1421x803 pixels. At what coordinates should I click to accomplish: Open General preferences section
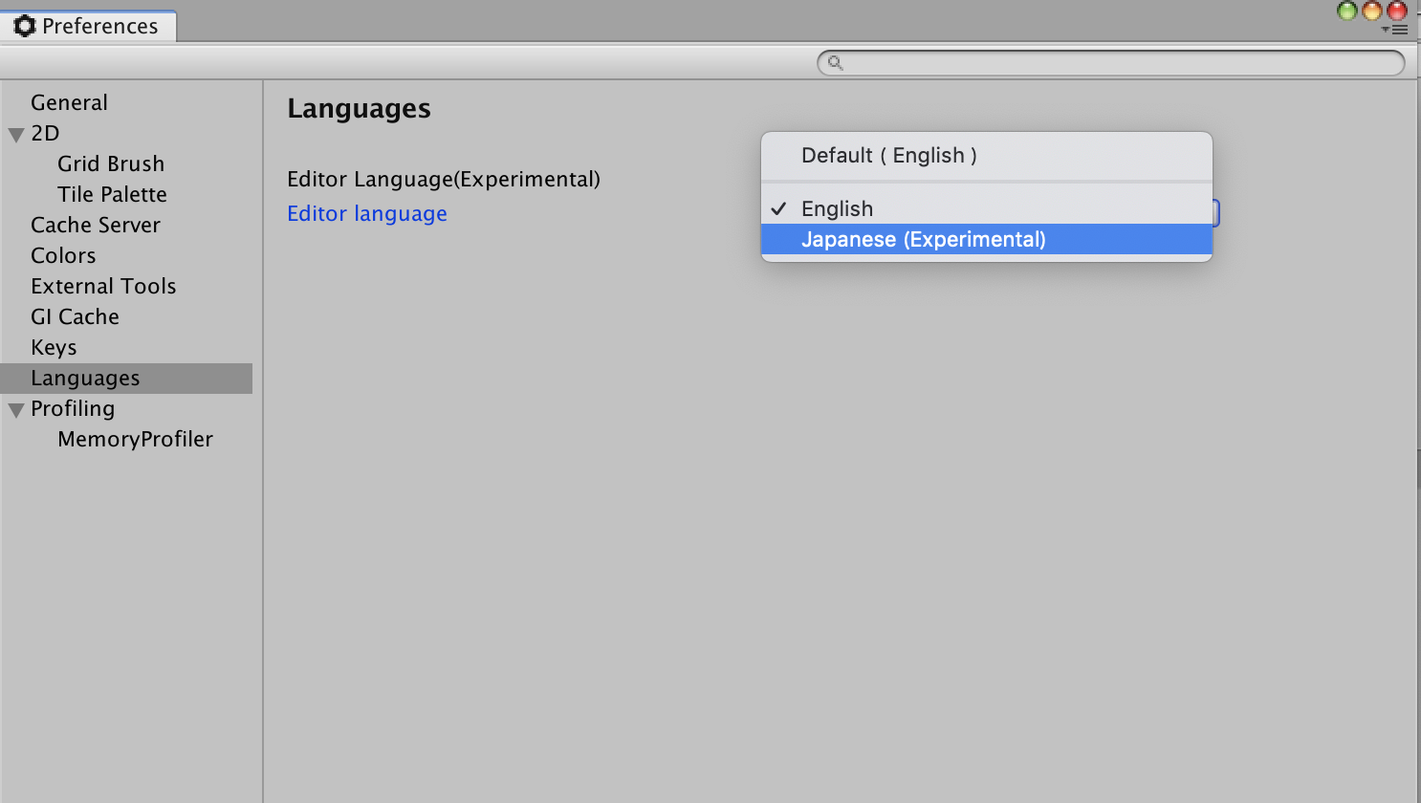coord(69,103)
